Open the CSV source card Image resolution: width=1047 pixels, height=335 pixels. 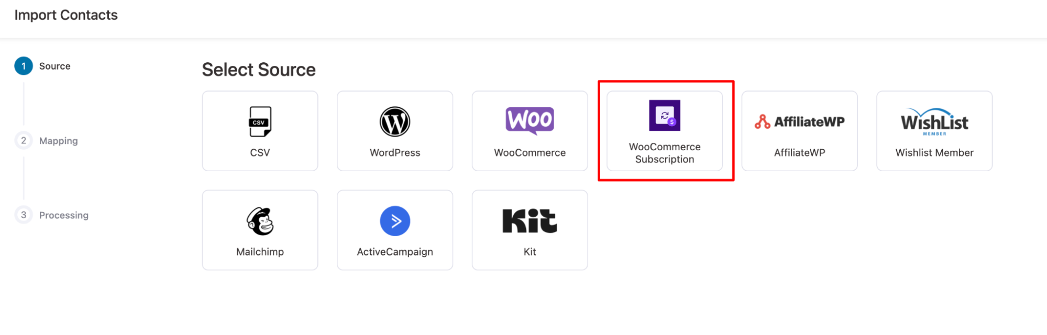pos(260,131)
